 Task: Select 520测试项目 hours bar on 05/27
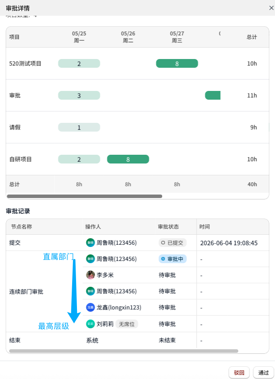tap(177, 63)
